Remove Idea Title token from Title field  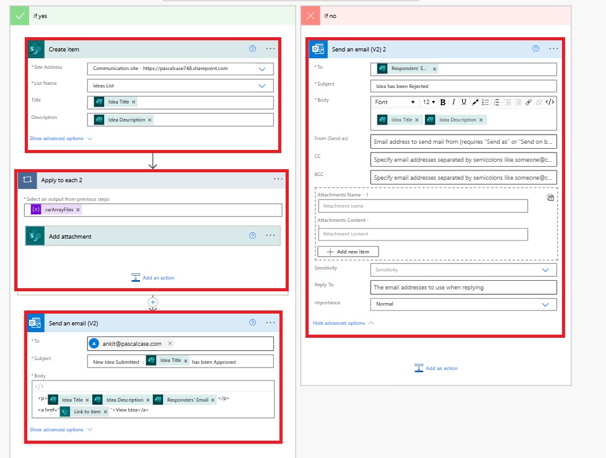point(134,102)
